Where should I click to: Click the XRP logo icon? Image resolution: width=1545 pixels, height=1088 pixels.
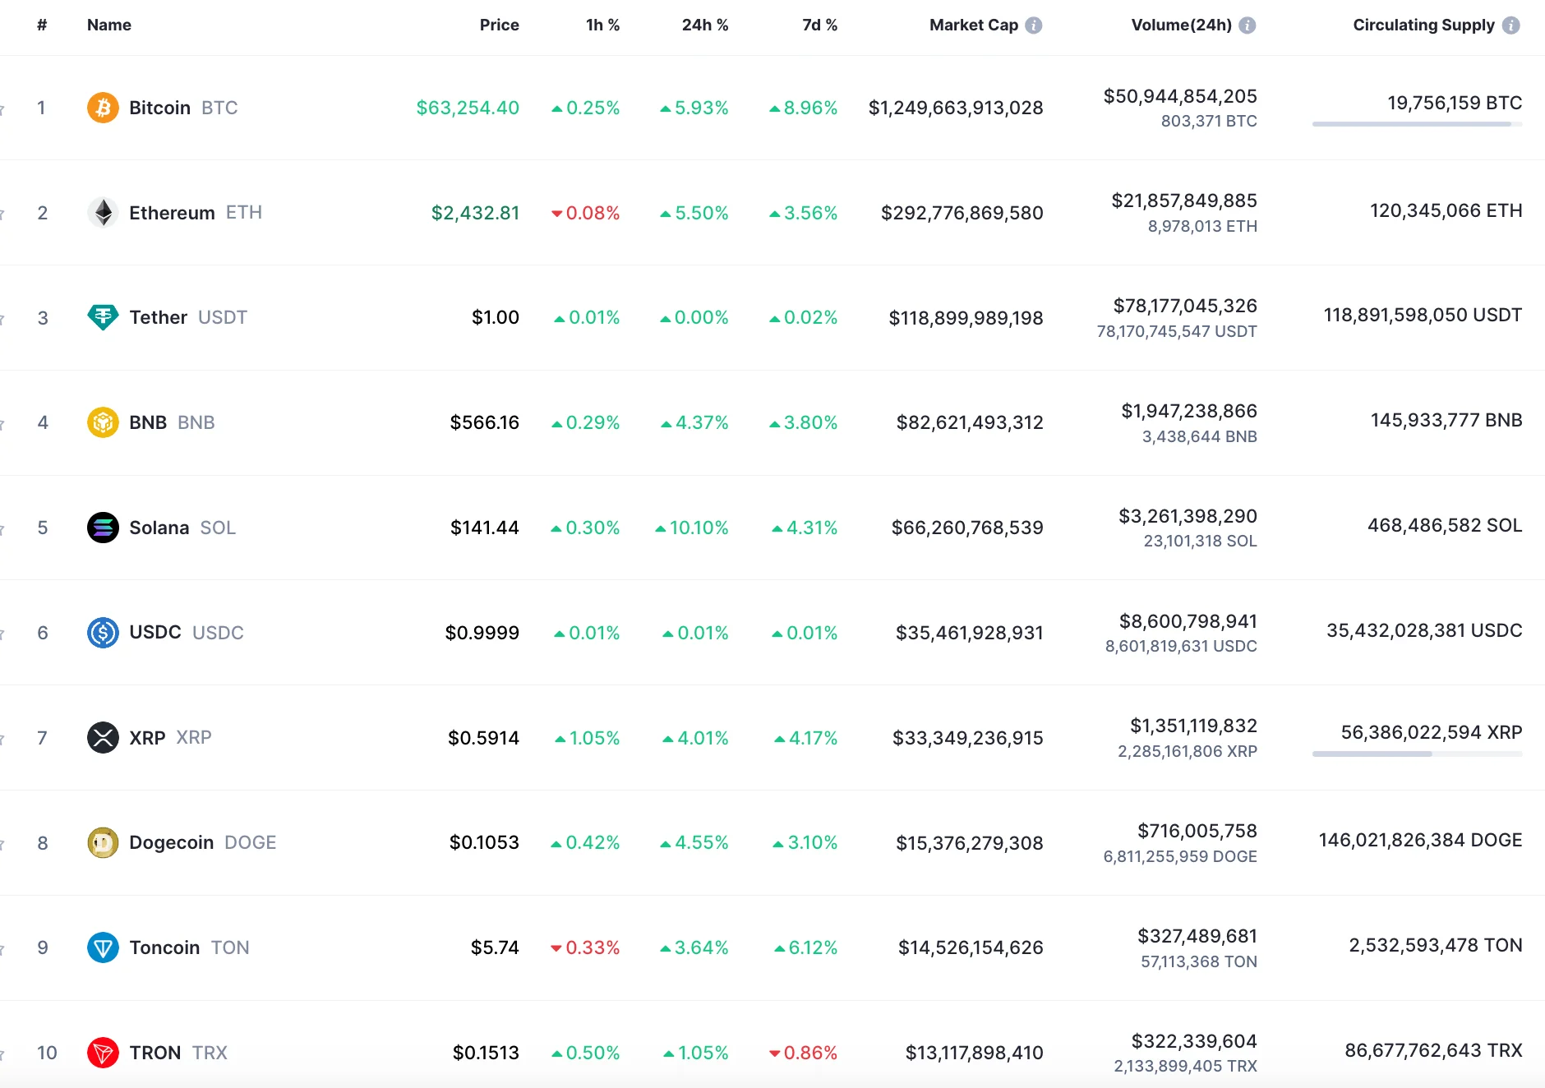(103, 737)
